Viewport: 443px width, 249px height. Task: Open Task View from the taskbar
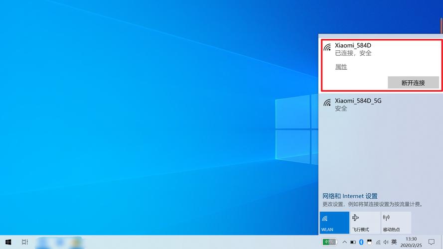[x=25, y=242]
